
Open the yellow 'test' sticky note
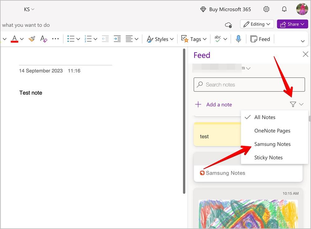pyautogui.click(x=217, y=134)
